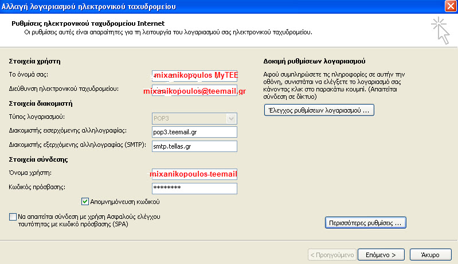Click 'Δοκιμή ρυθμίσεων λογαριασμού' heading
This screenshot has height=264, width=458.
pos(314,61)
